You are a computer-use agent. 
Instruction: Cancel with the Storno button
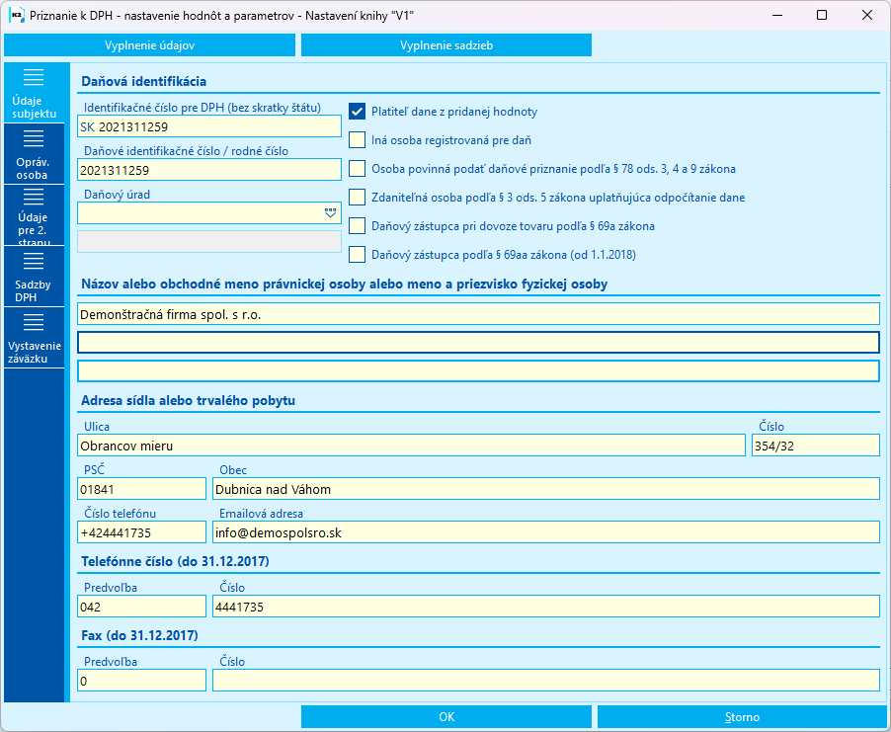point(742,716)
